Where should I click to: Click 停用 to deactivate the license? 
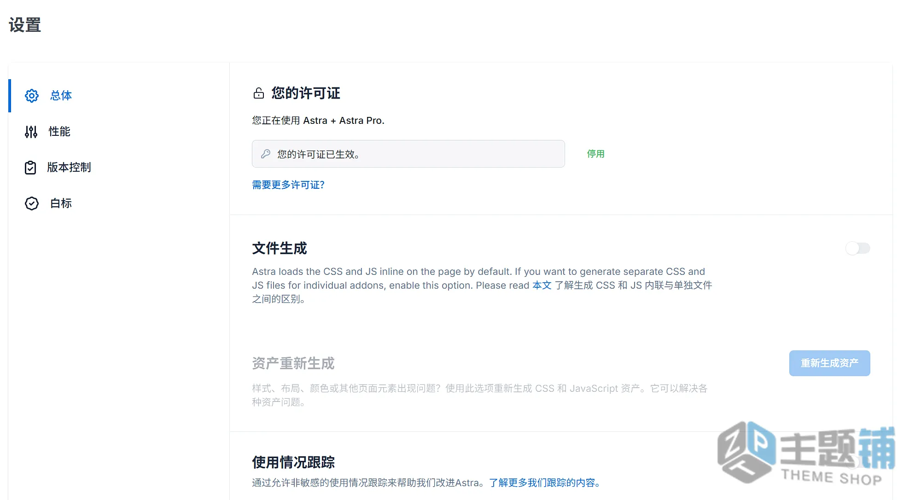point(595,154)
